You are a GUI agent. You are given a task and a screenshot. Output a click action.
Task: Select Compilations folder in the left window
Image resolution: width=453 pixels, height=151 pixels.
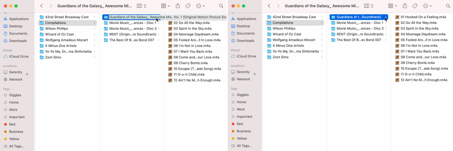[67, 23]
